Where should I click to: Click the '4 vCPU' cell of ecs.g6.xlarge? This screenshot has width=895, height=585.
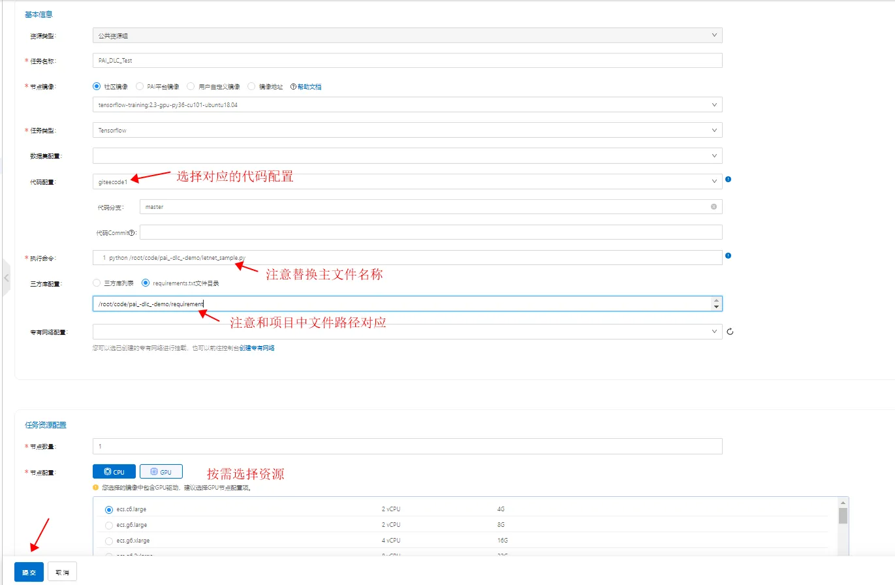pos(391,541)
